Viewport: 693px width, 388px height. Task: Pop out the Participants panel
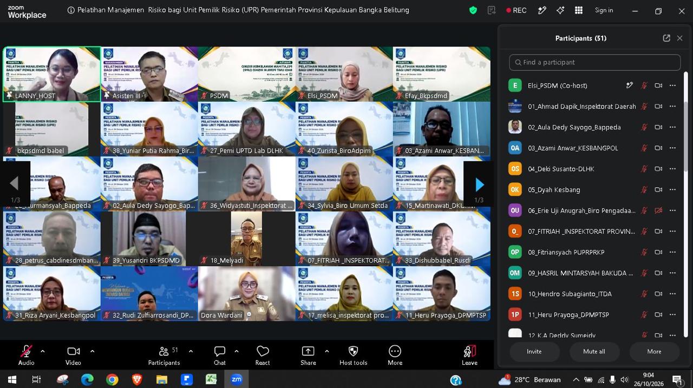(666, 38)
